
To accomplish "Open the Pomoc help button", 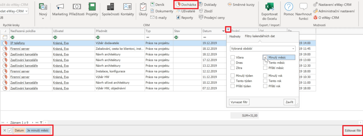I will point(289,10).
